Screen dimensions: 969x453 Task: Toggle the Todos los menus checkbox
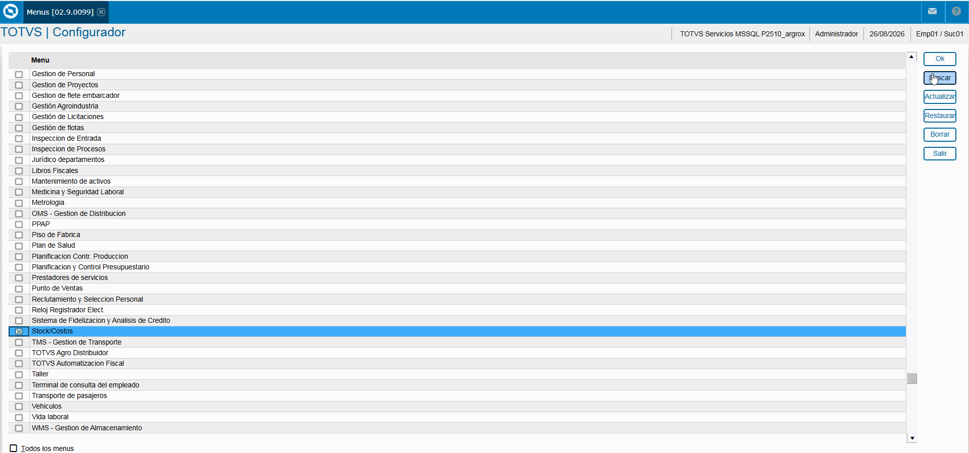pyautogui.click(x=14, y=448)
